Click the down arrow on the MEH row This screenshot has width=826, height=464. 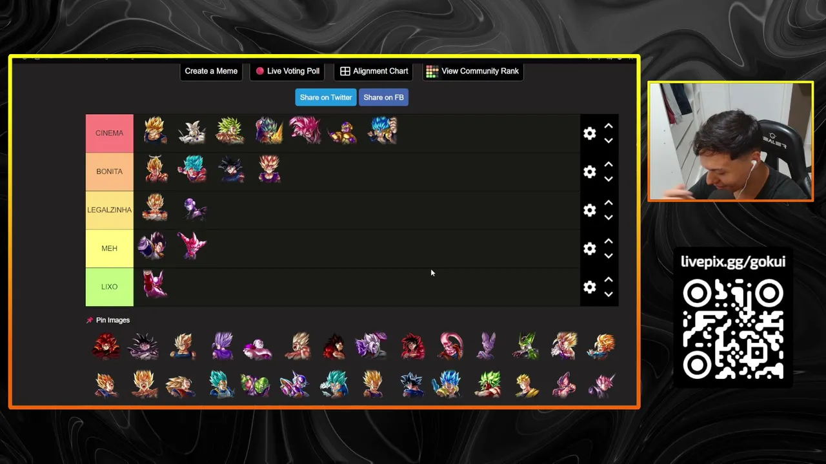click(609, 256)
